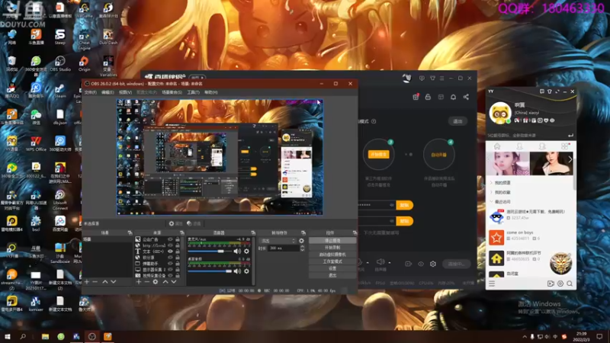Add a new source with the plus icon
Image resolution: width=610 pixels, height=343 pixels.
point(139,281)
